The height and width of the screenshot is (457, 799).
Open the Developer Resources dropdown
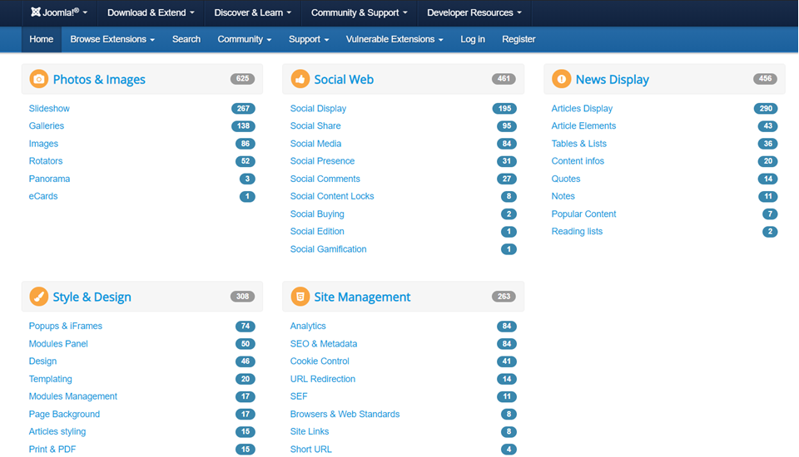[x=474, y=12]
